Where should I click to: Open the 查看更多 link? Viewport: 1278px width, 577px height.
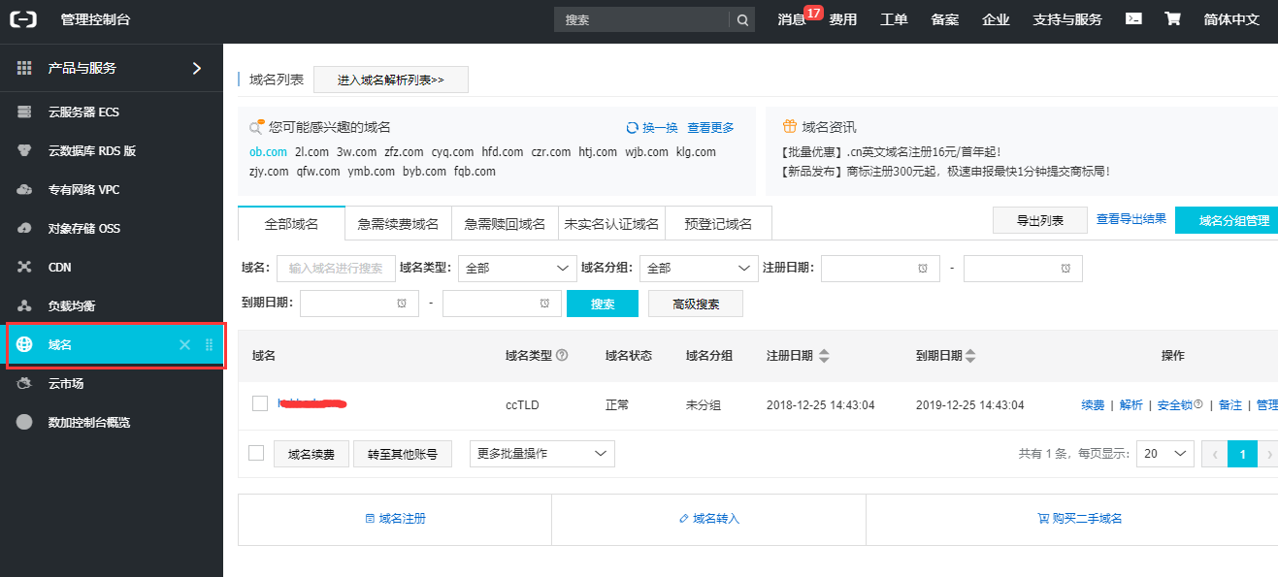tap(711, 128)
